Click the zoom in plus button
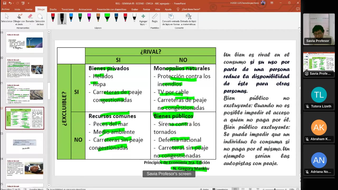Screen dimensions: 338x190 pos(286,189)
